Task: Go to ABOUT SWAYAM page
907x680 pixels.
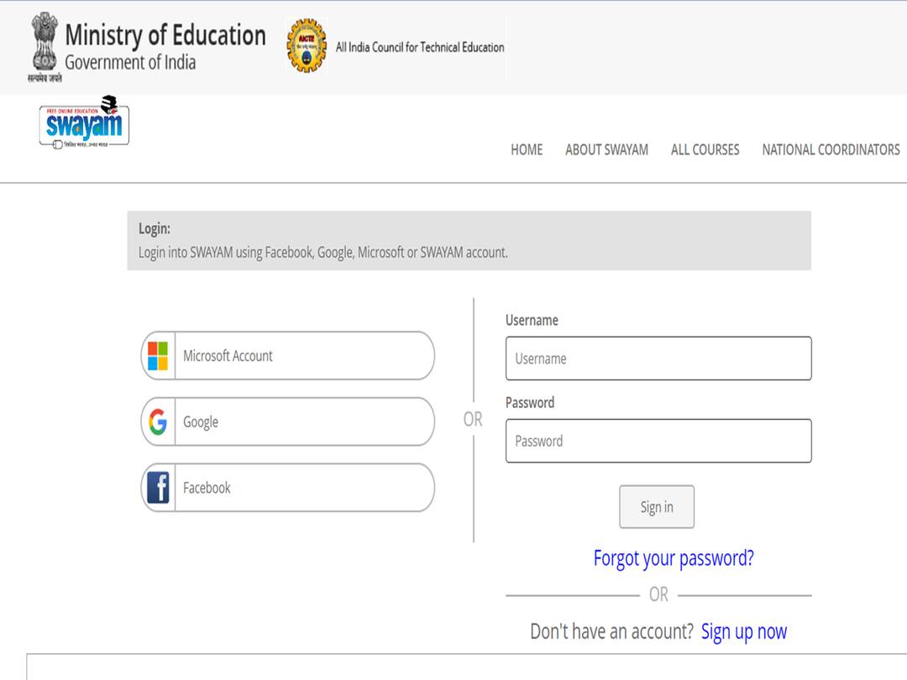Action: click(x=606, y=149)
